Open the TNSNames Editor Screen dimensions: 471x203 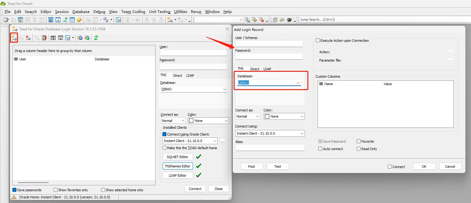tap(178, 166)
